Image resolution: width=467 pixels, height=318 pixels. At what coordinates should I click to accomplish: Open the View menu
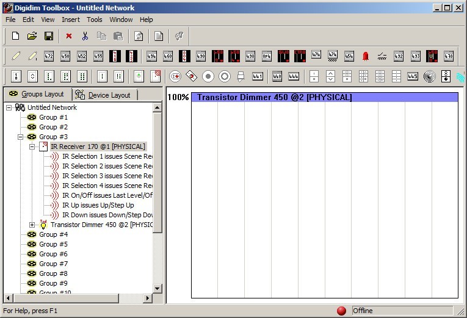(x=48, y=20)
